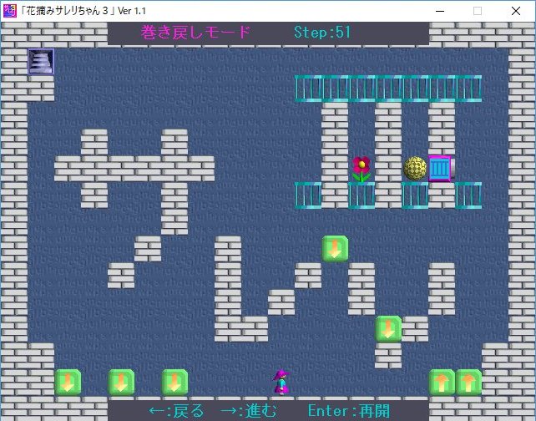Click the down-arrow block closest to the witch
The width and height of the screenshot is (536, 421).
[174, 382]
